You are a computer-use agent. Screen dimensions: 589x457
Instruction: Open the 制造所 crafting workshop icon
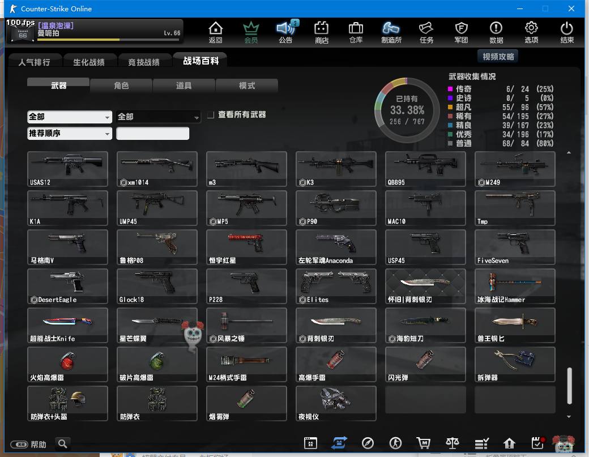coord(391,32)
